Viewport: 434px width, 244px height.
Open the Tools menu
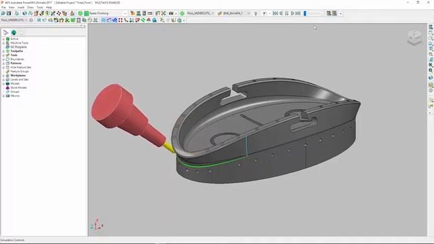(40, 7)
